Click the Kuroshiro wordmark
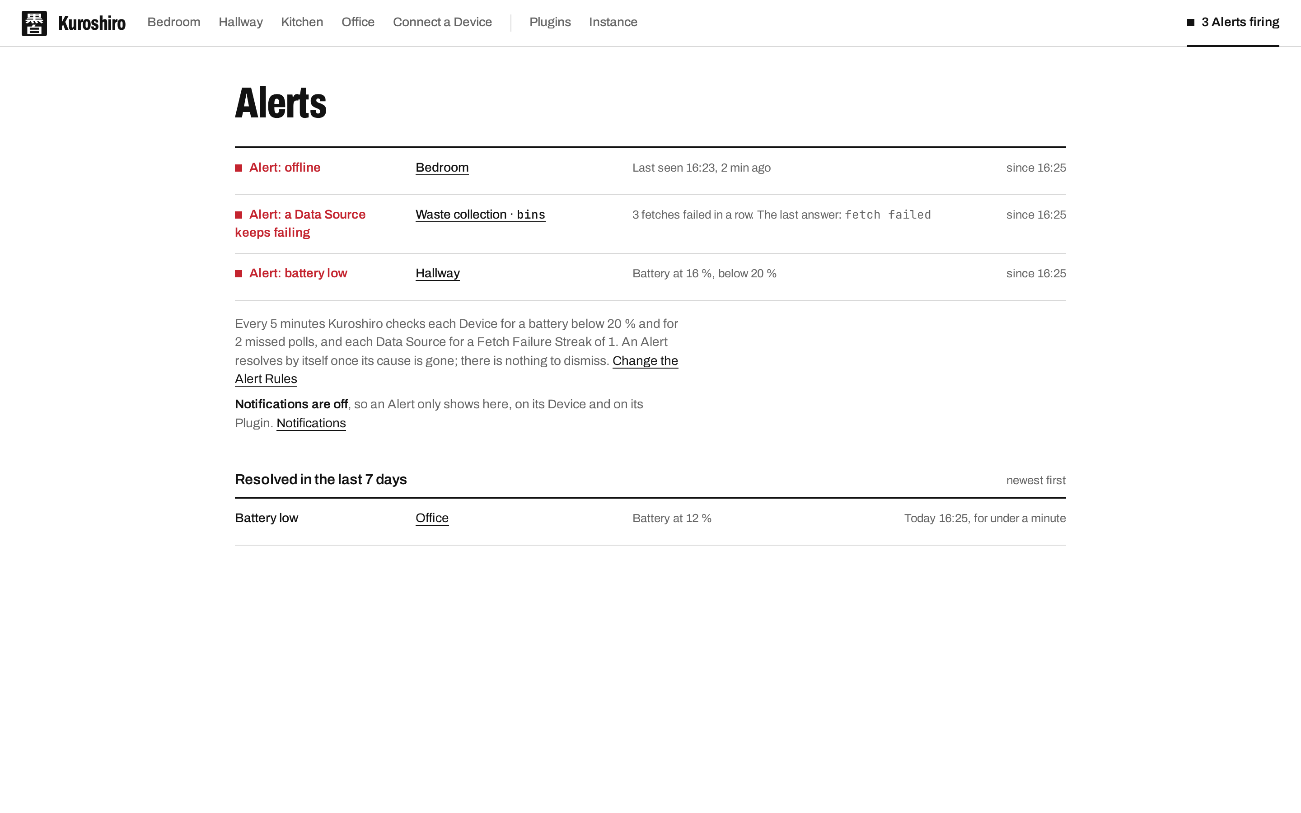This screenshot has width=1301, height=813. click(92, 23)
